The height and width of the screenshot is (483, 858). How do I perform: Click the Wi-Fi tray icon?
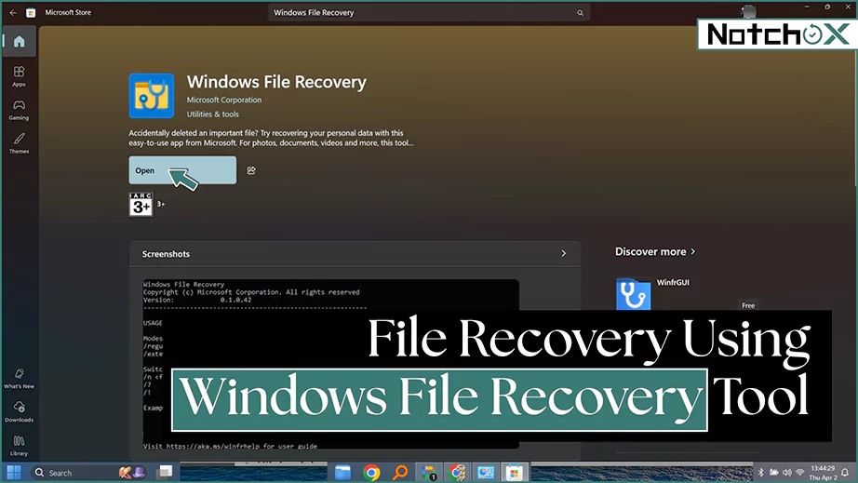click(x=800, y=472)
